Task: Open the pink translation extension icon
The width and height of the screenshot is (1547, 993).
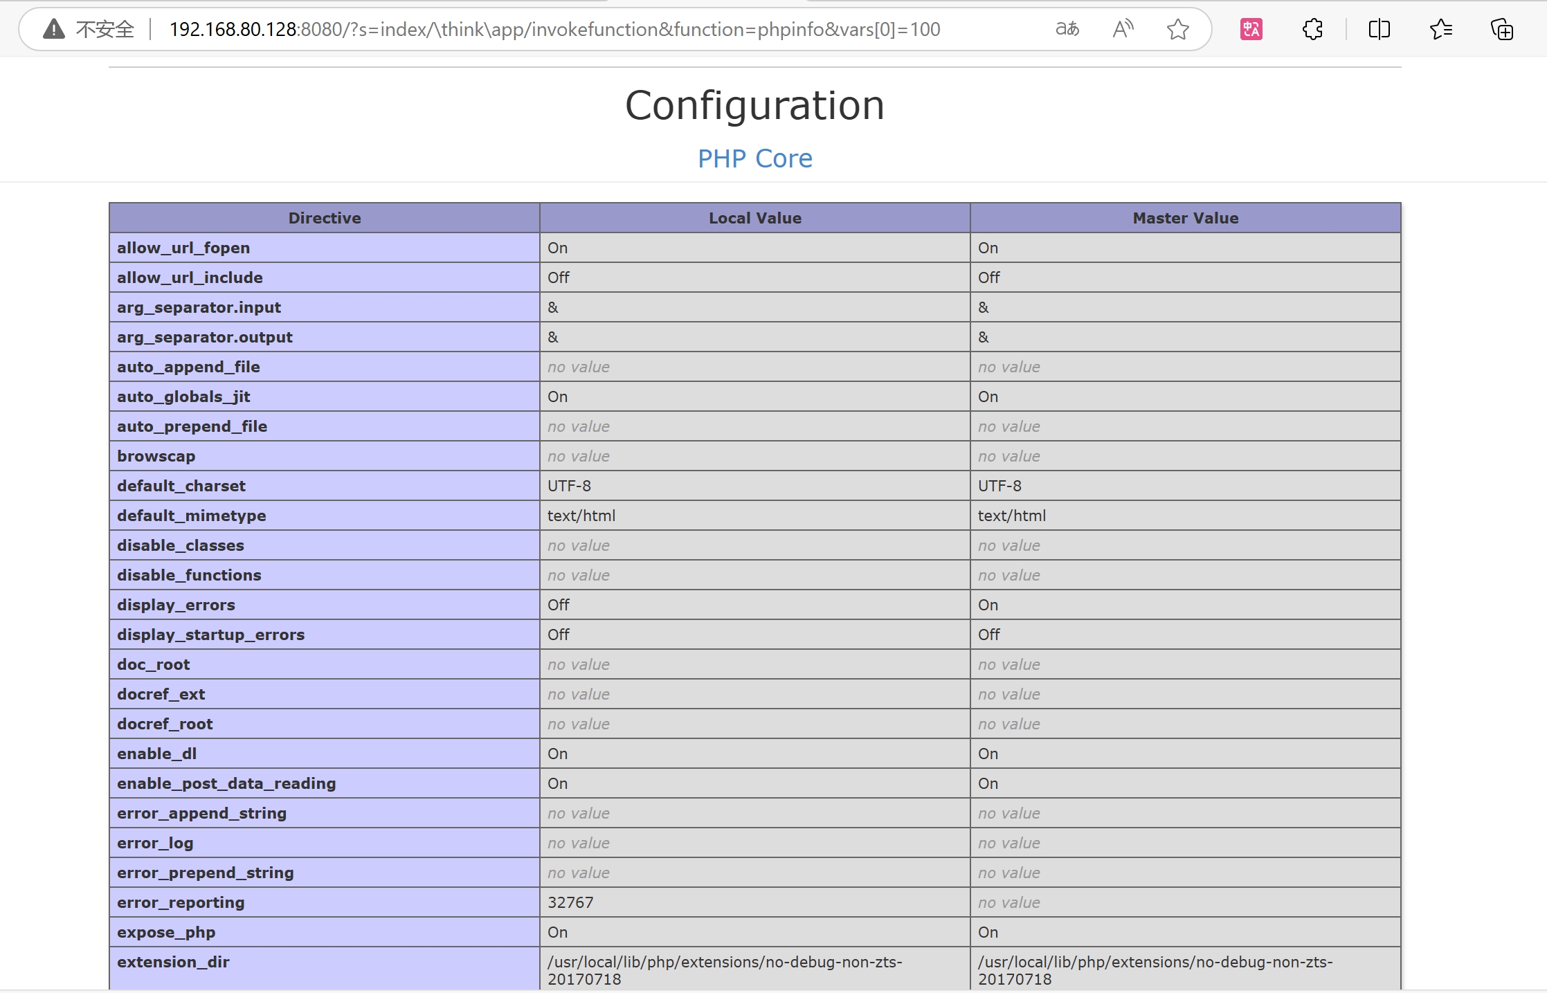Action: point(1251,29)
